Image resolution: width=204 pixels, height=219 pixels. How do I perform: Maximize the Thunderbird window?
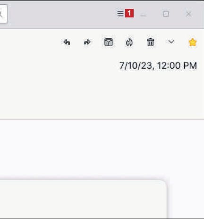pyautogui.click(x=166, y=14)
